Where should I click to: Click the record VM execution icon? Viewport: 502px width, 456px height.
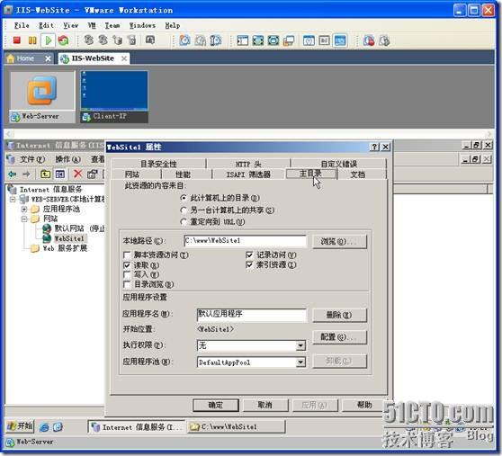pos(369,40)
